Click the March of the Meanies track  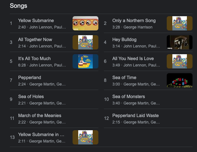coord(54,118)
